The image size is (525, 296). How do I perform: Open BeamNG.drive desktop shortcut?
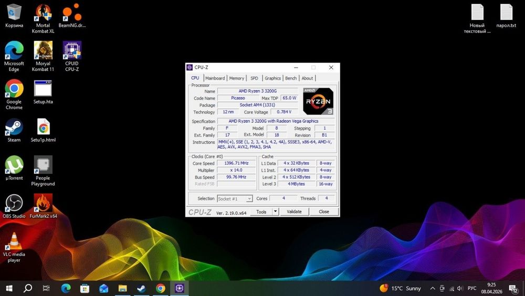coord(72,16)
